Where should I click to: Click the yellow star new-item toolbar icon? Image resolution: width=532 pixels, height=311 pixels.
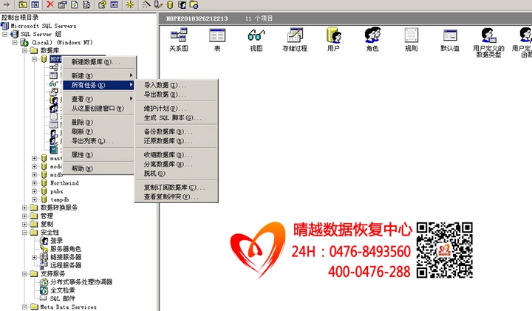pyautogui.click(x=130, y=4)
